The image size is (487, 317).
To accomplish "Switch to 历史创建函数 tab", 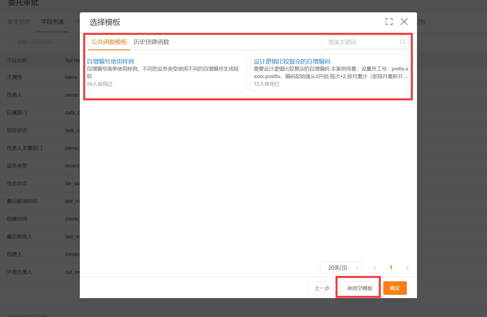I will pos(151,42).
